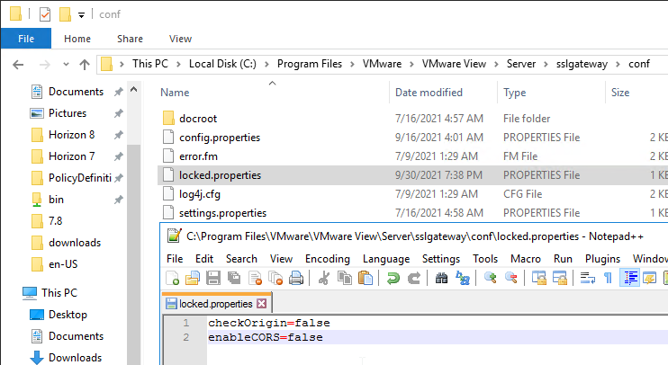Click the Cut scissors icon
Image resolution: width=668 pixels, height=365 pixels.
pos(324,278)
